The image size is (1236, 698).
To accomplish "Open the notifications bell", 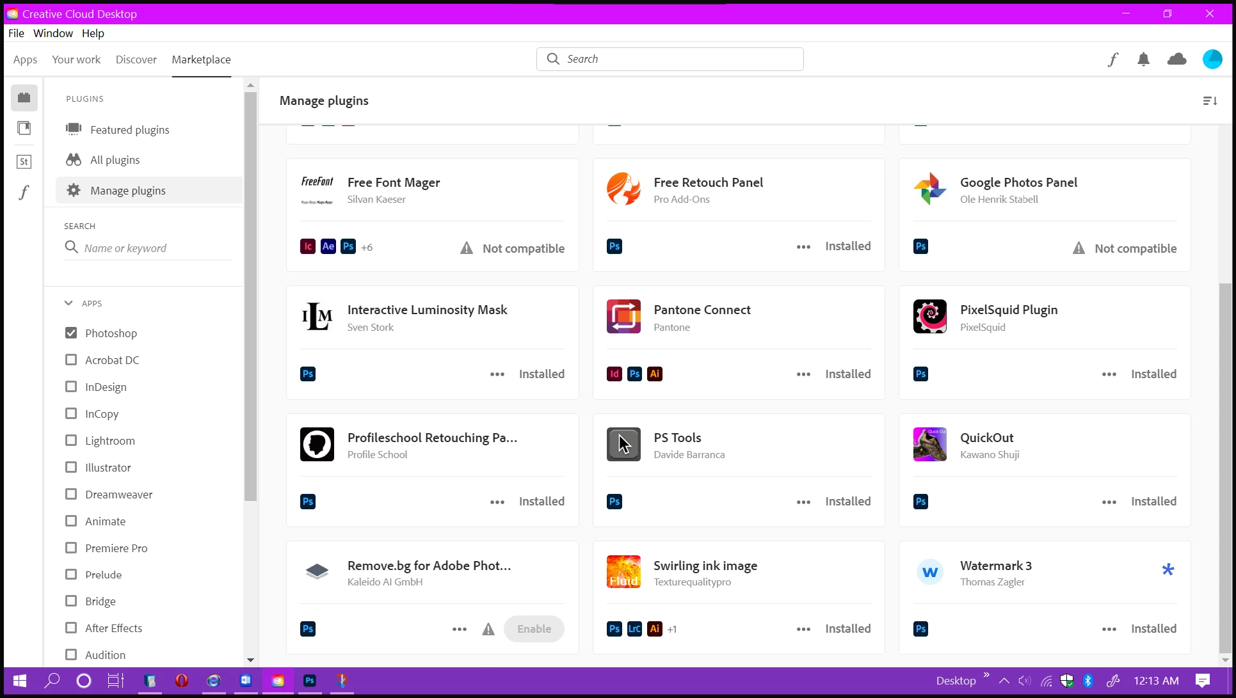I will (1143, 59).
